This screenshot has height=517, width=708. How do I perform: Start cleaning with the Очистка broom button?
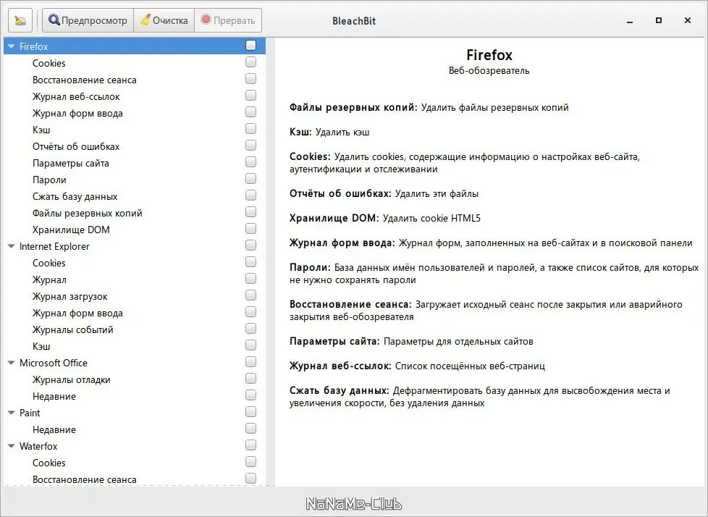click(164, 21)
